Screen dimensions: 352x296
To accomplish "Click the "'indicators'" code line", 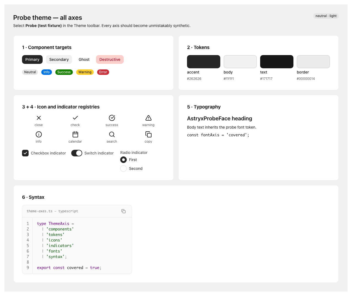I will [x=58, y=246].
